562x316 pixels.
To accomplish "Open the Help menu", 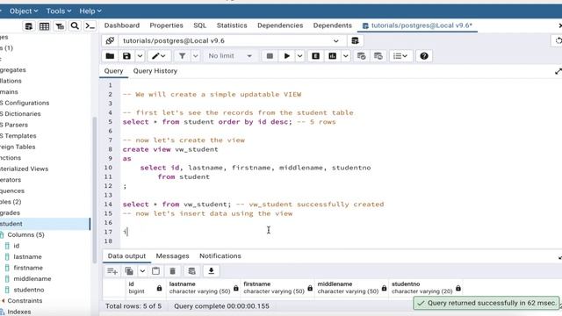I will pos(90,11).
